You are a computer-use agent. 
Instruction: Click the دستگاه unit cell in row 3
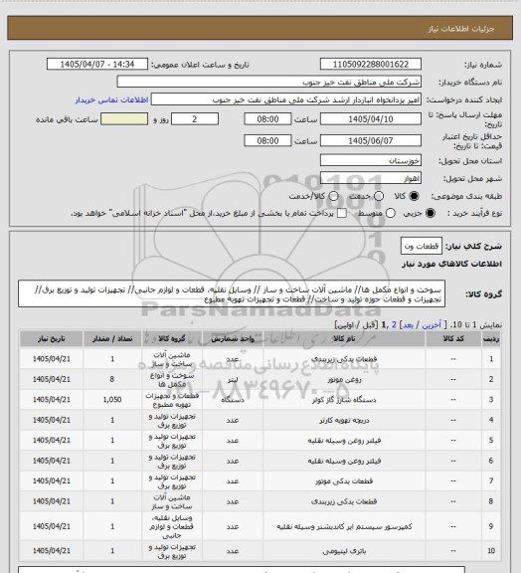(233, 400)
